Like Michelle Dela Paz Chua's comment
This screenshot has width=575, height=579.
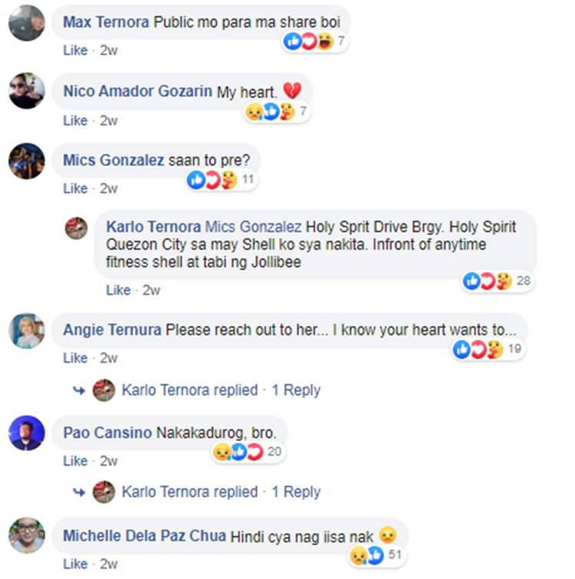click(x=75, y=564)
